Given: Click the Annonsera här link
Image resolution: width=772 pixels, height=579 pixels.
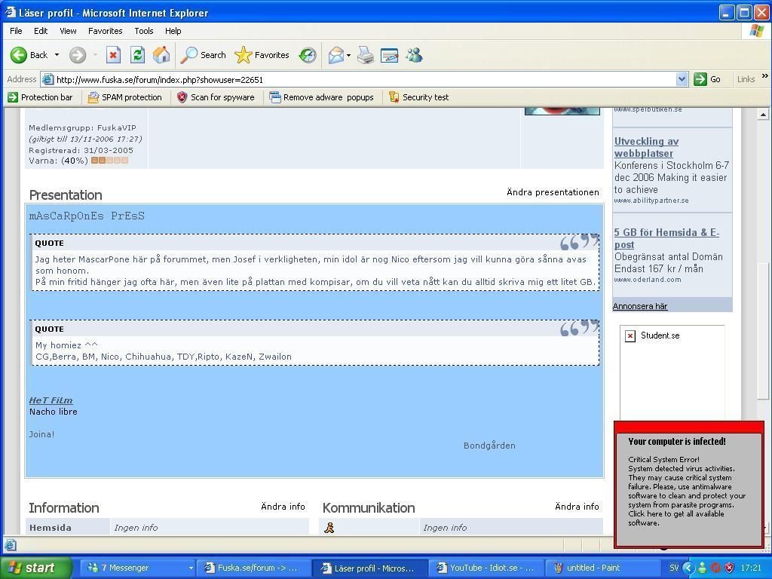Looking at the screenshot, I should pyautogui.click(x=640, y=306).
